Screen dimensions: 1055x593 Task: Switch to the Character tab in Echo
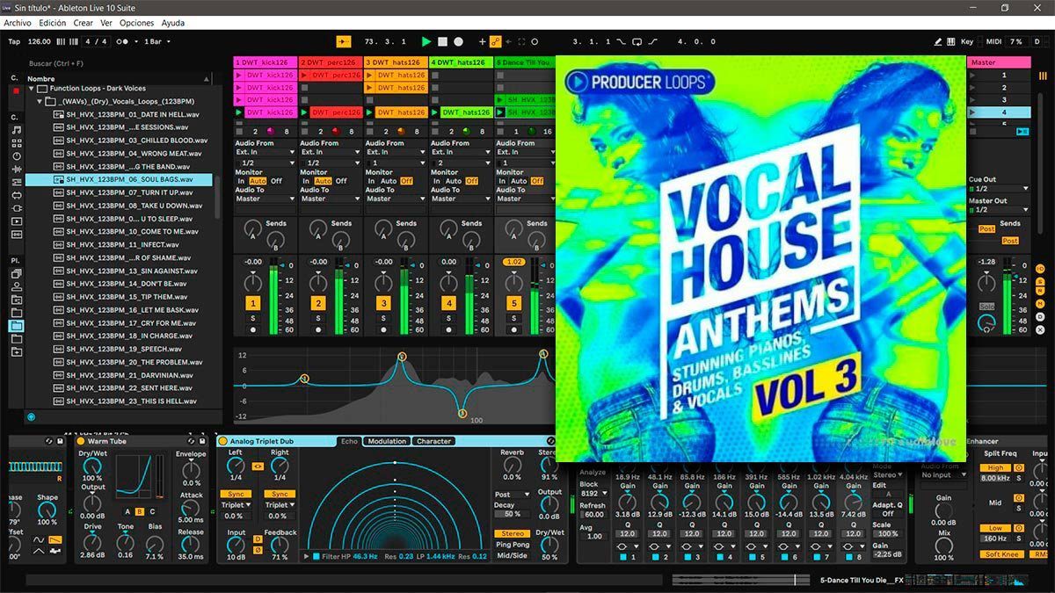[x=433, y=441]
